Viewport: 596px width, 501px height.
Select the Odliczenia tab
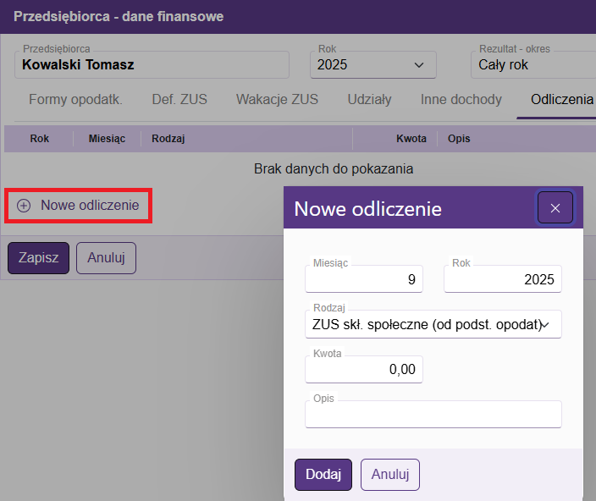click(x=562, y=100)
